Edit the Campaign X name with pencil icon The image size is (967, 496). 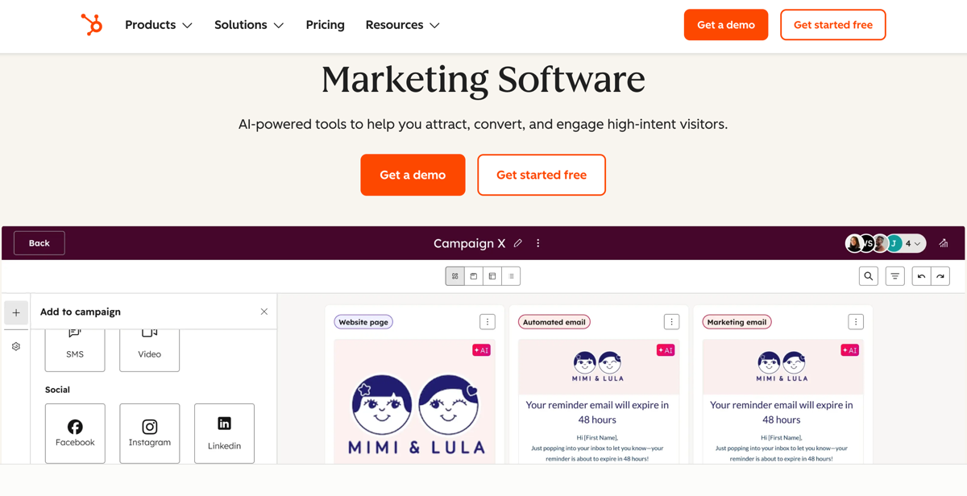518,242
